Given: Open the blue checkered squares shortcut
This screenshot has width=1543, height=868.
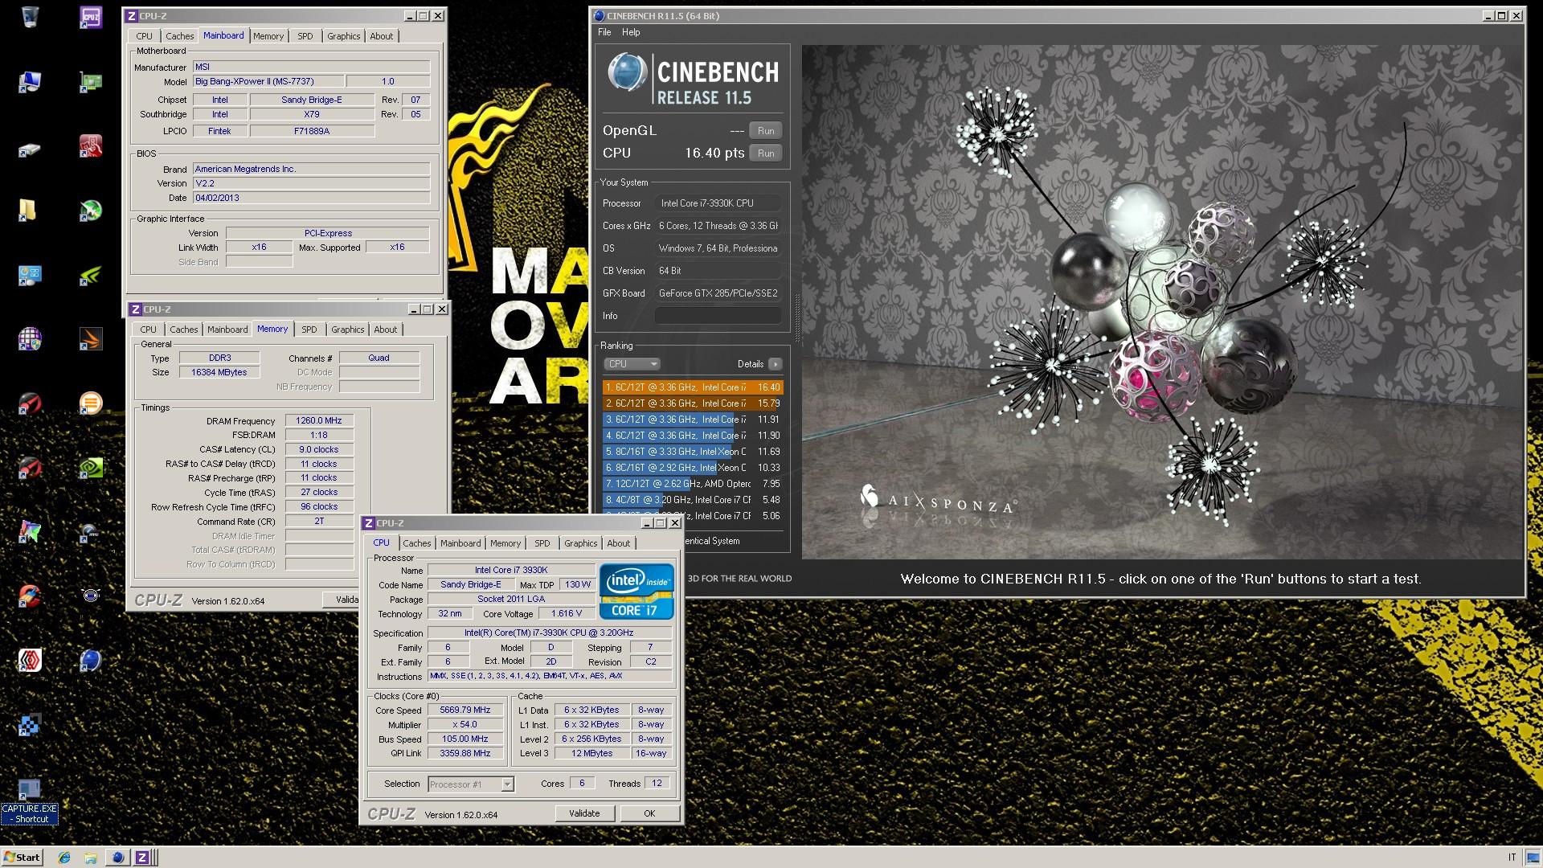Looking at the screenshot, I should click(x=30, y=724).
